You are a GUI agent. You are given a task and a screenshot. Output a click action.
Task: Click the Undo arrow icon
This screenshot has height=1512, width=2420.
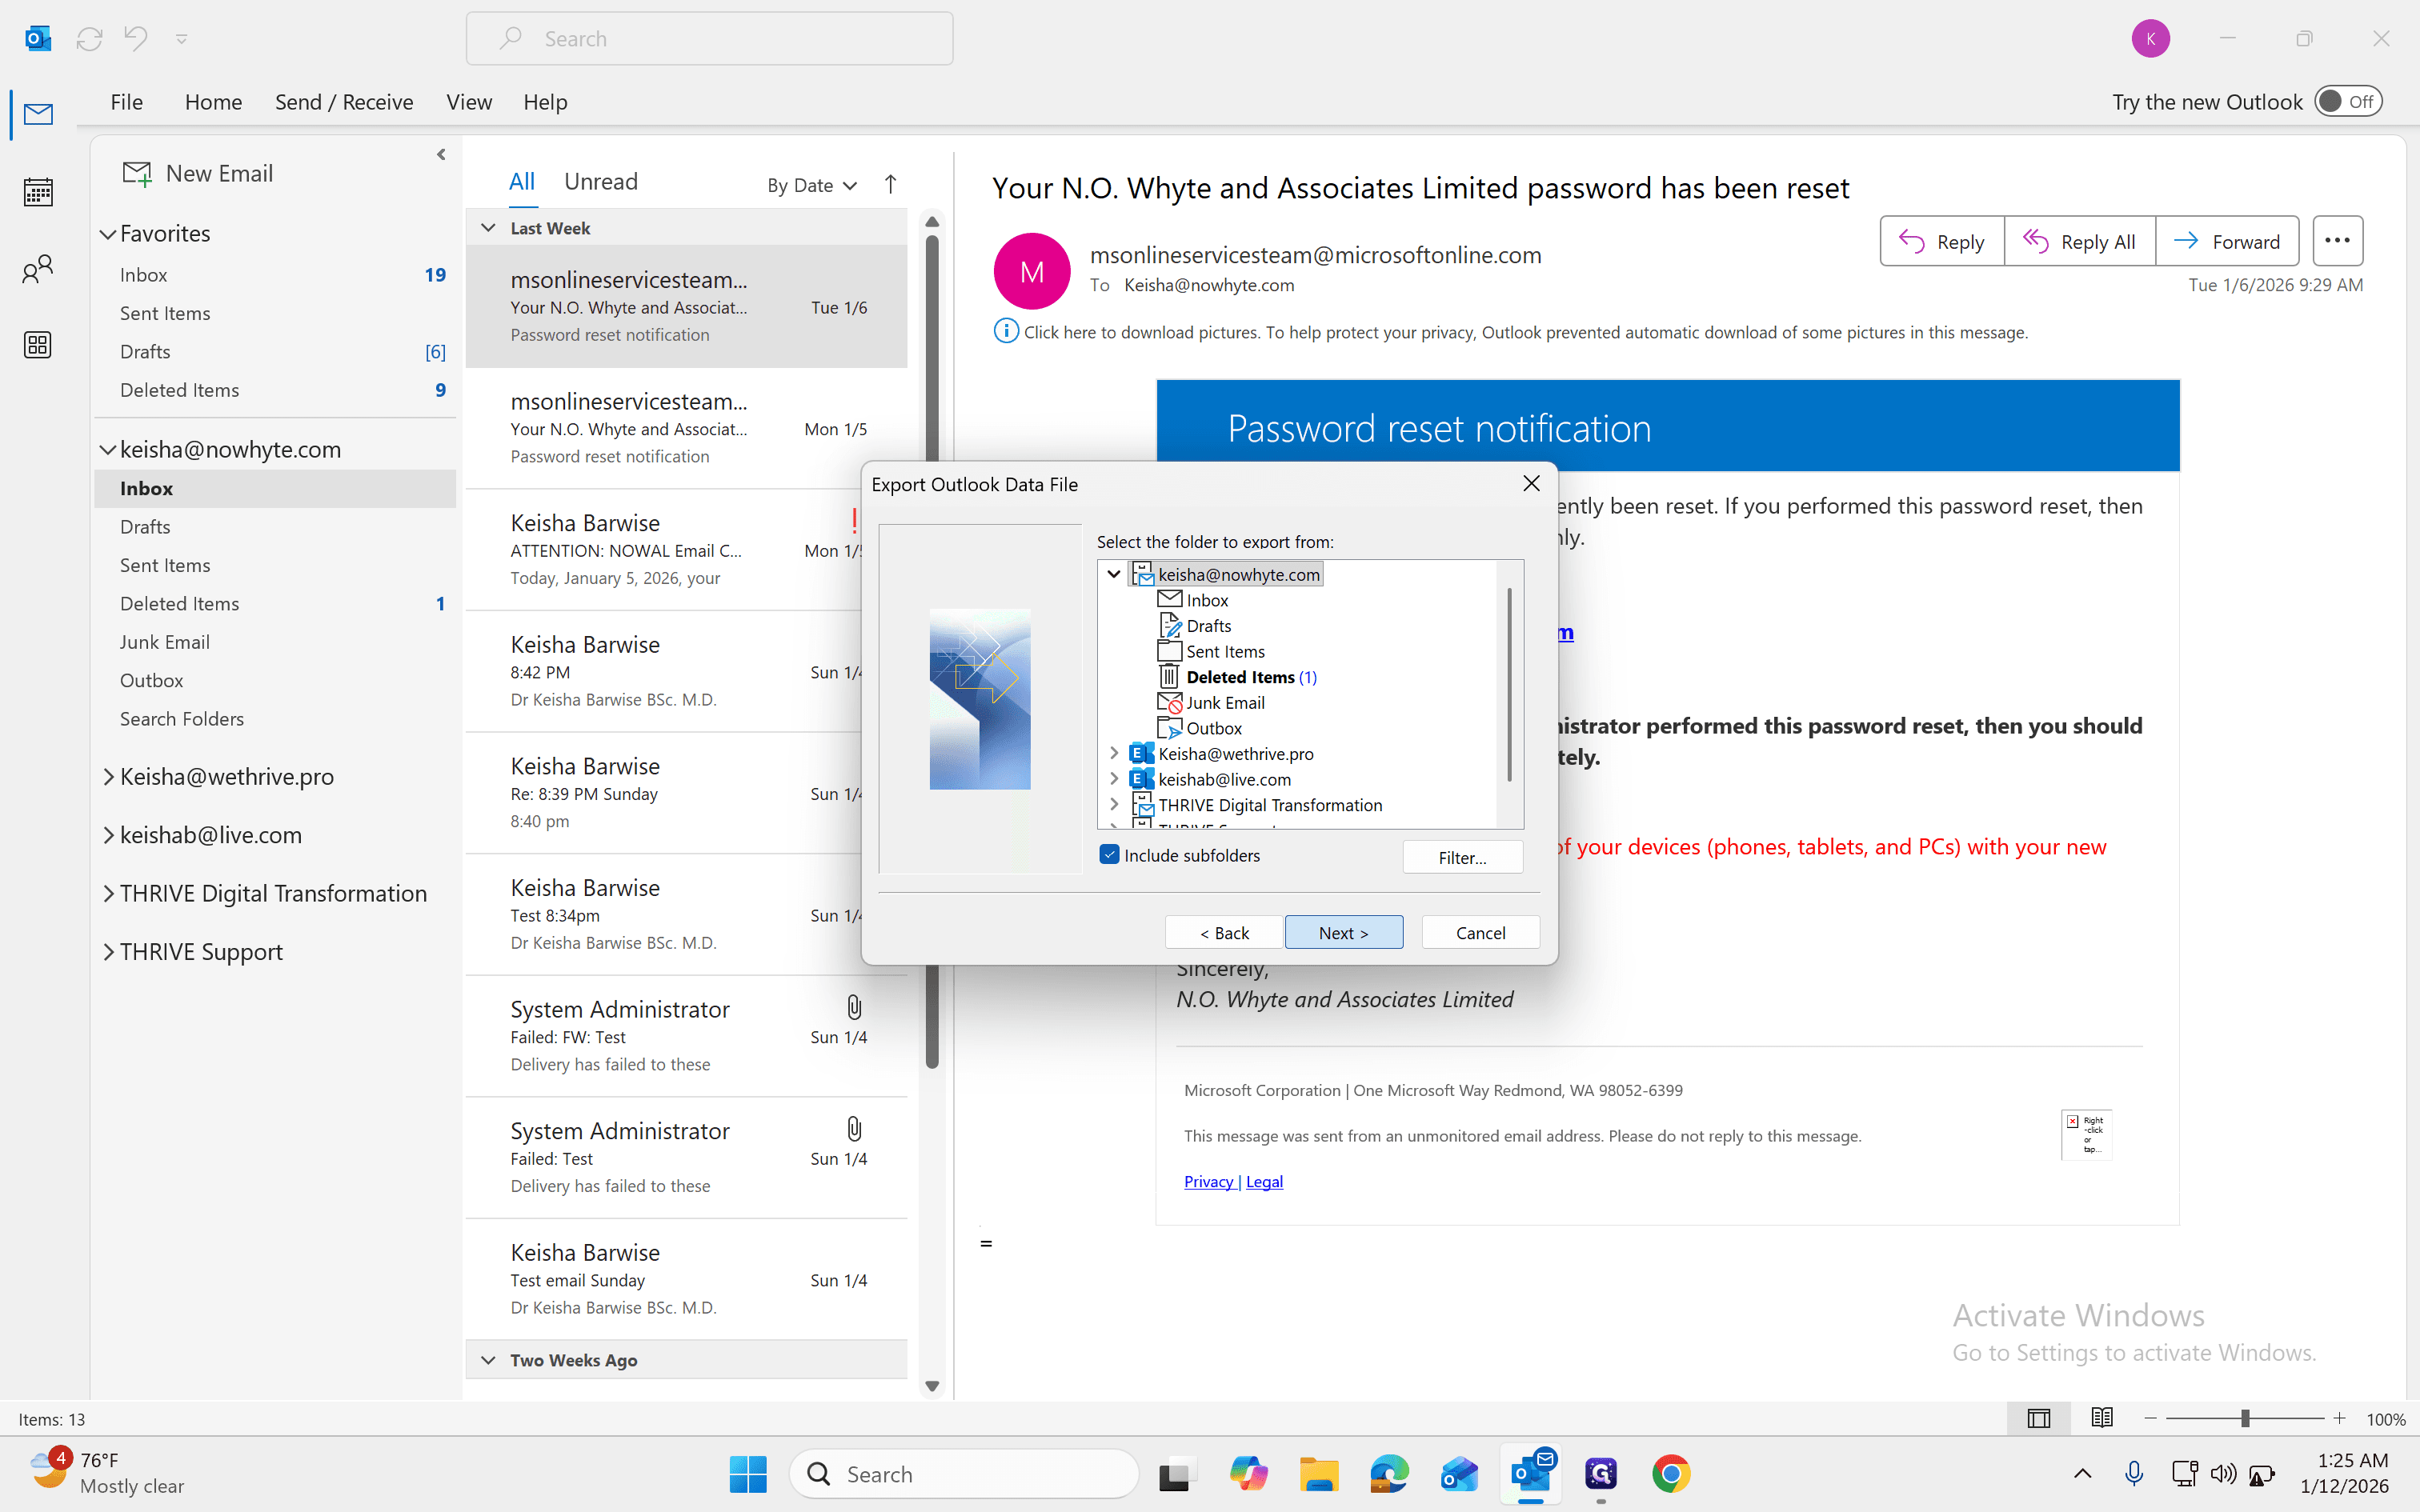click(x=135, y=39)
